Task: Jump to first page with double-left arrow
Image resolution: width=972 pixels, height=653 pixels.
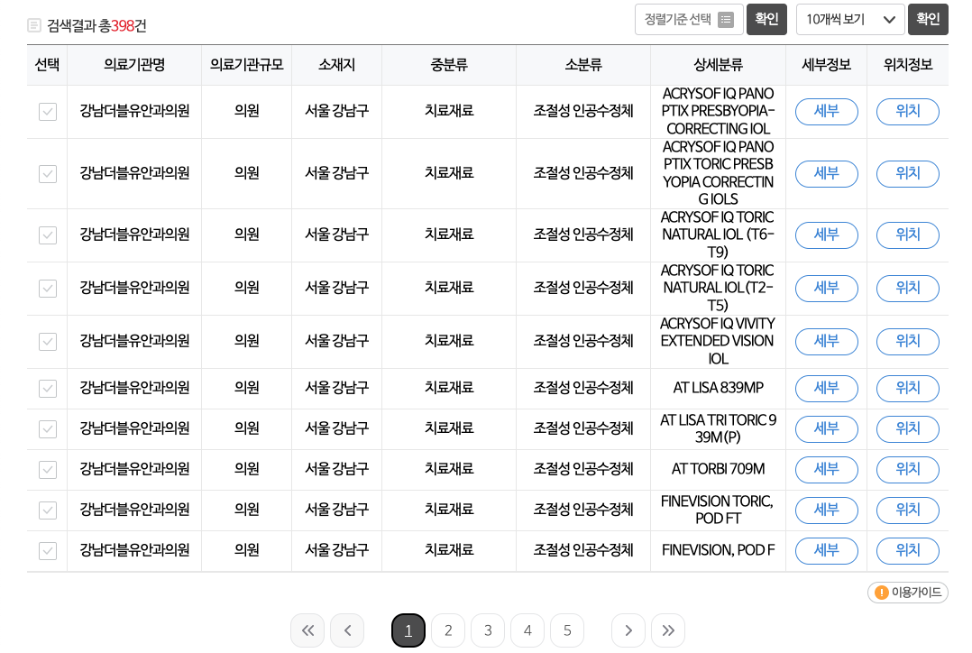Action: [307, 630]
